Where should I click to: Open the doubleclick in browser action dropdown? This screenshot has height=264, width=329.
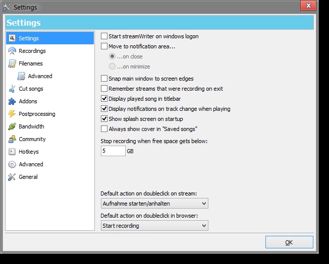(154, 225)
